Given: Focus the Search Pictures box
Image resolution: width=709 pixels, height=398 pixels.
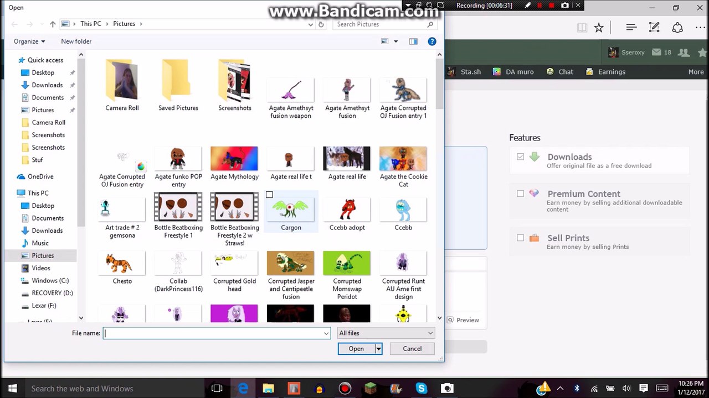Looking at the screenshot, I should [x=385, y=24].
